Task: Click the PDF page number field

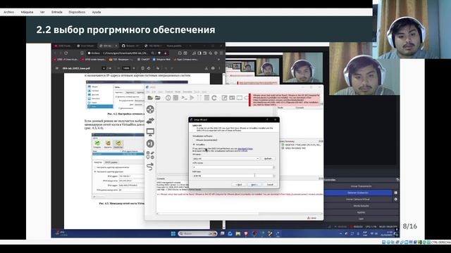Action: coord(104,68)
